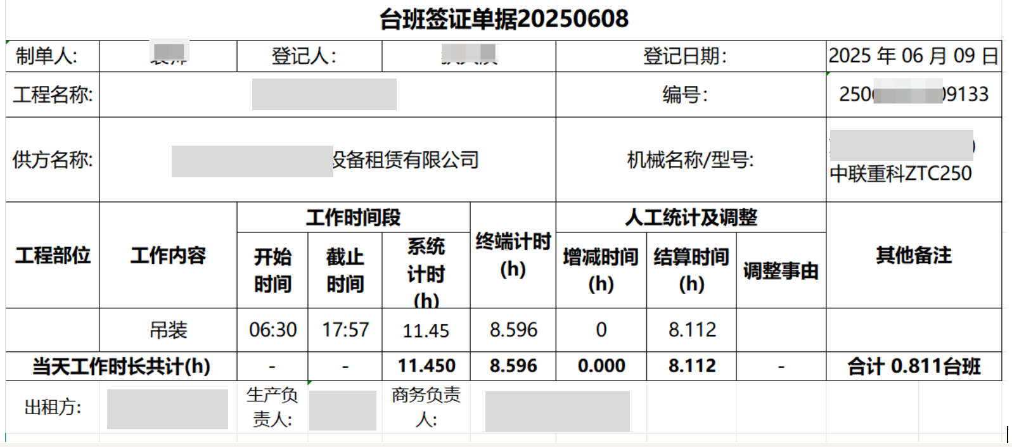
Task: Click the 登记日期: label cell
Action: tap(691, 56)
